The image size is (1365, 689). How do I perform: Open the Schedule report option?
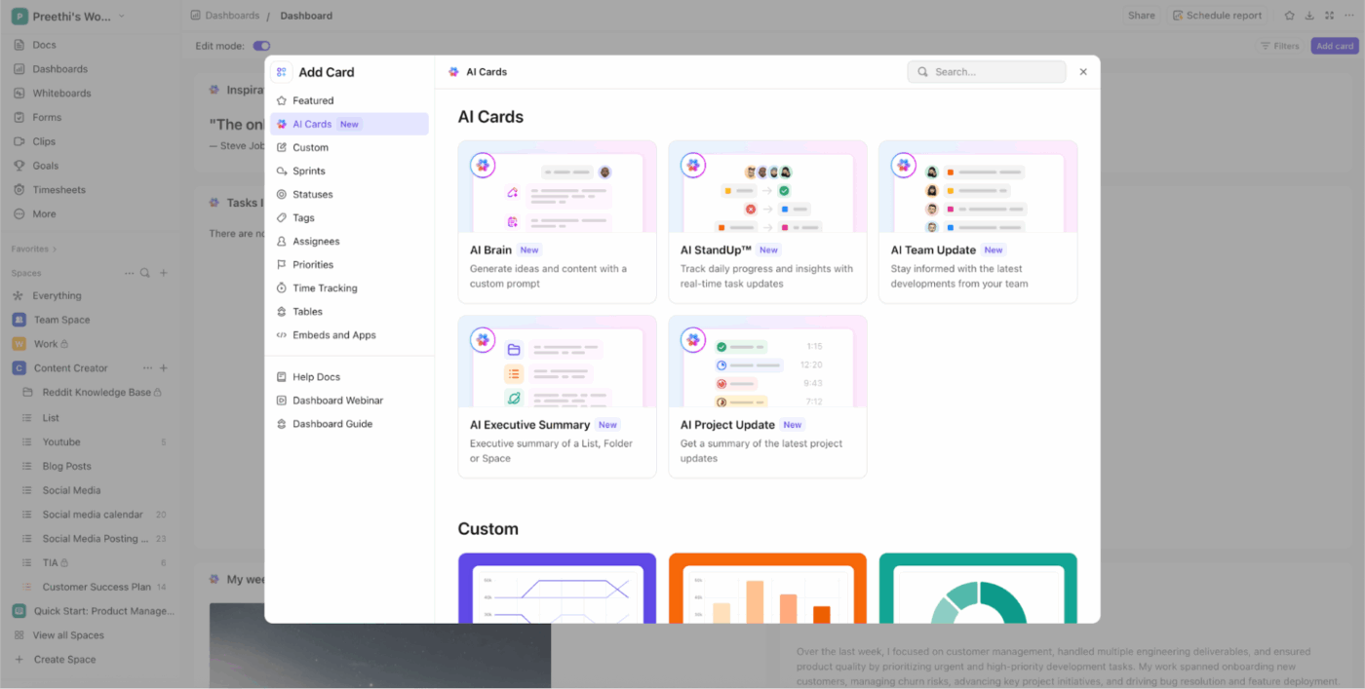point(1217,15)
